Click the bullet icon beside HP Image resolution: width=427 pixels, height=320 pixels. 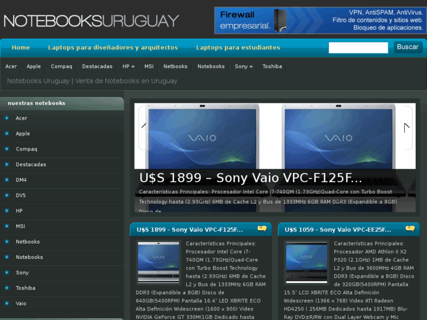[7, 211]
